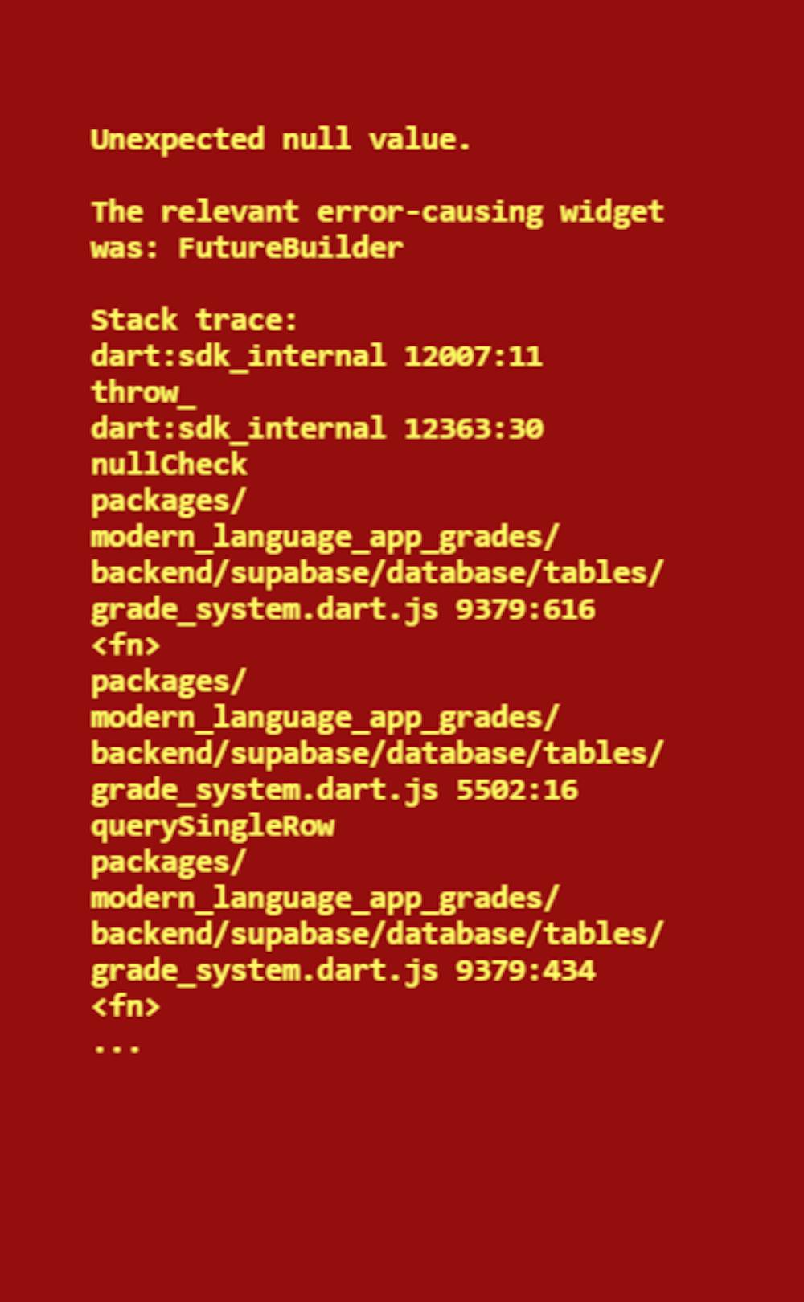
Task: Select the "The relevant error-causing widget" line
Action: point(377,211)
